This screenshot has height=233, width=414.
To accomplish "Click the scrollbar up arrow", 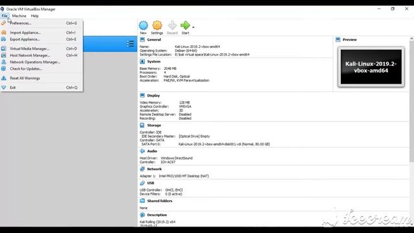I will coord(411,39).
